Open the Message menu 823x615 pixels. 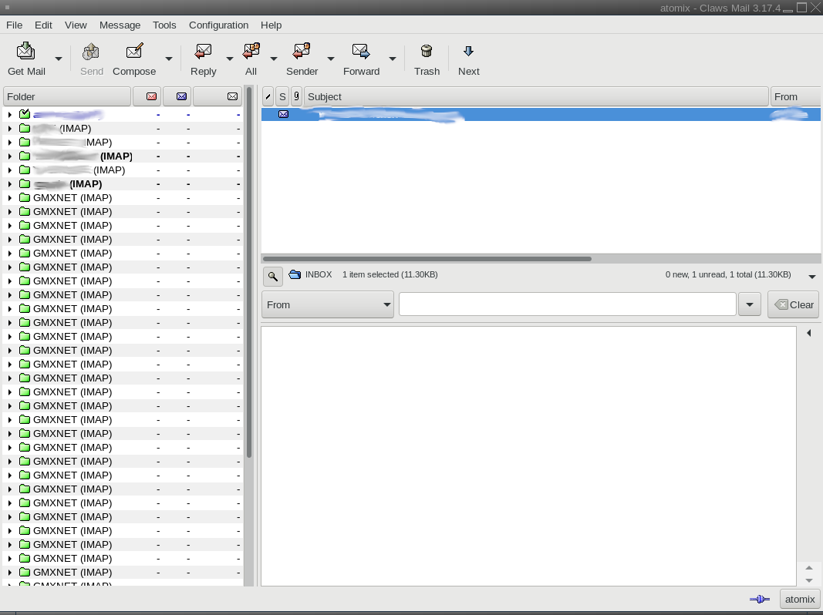point(120,25)
